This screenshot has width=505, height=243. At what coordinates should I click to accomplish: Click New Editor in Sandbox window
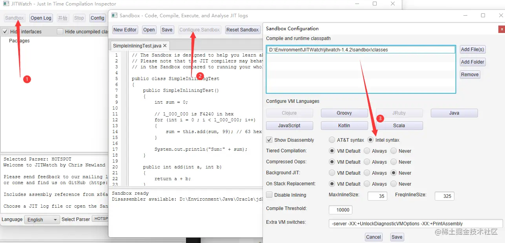tap(125, 30)
